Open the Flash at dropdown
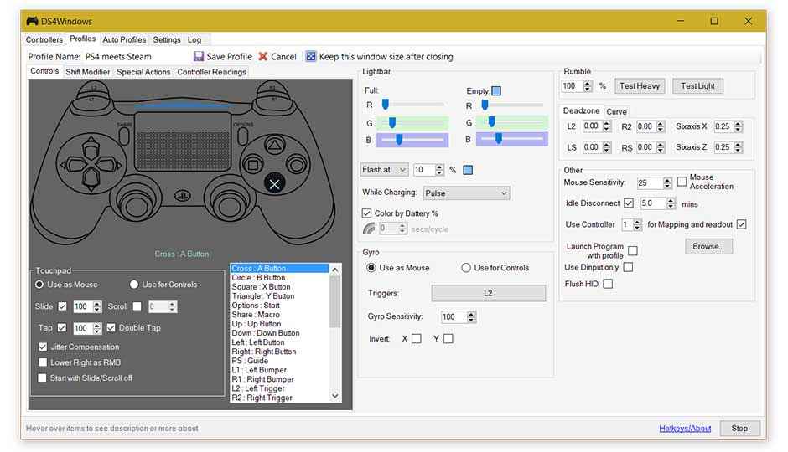 click(x=385, y=170)
